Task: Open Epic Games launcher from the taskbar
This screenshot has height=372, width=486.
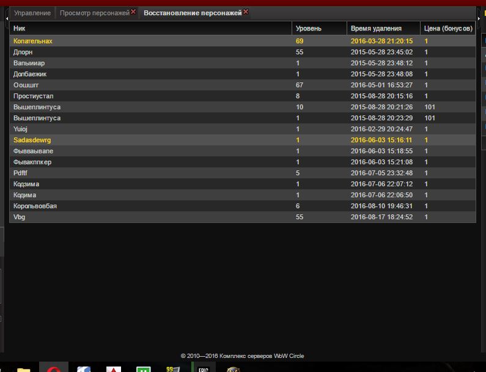Action: [203, 368]
